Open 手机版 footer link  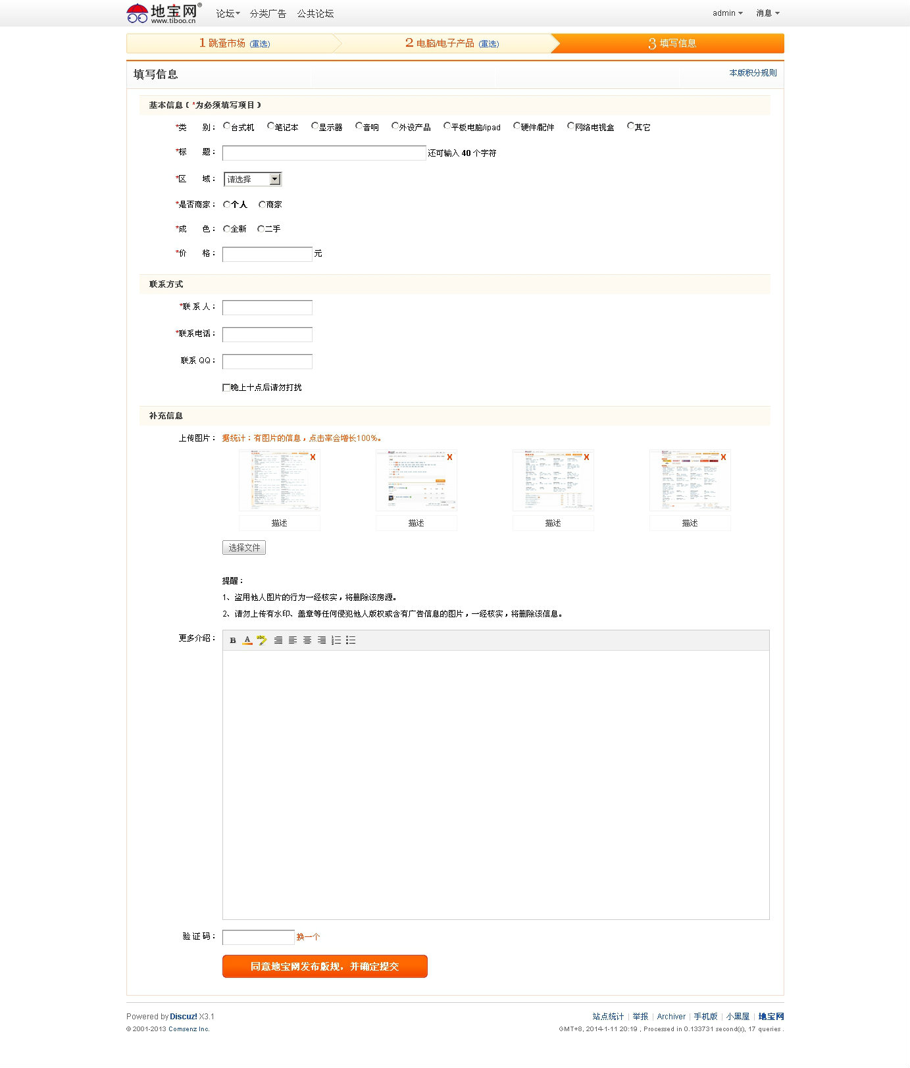(x=705, y=1017)
